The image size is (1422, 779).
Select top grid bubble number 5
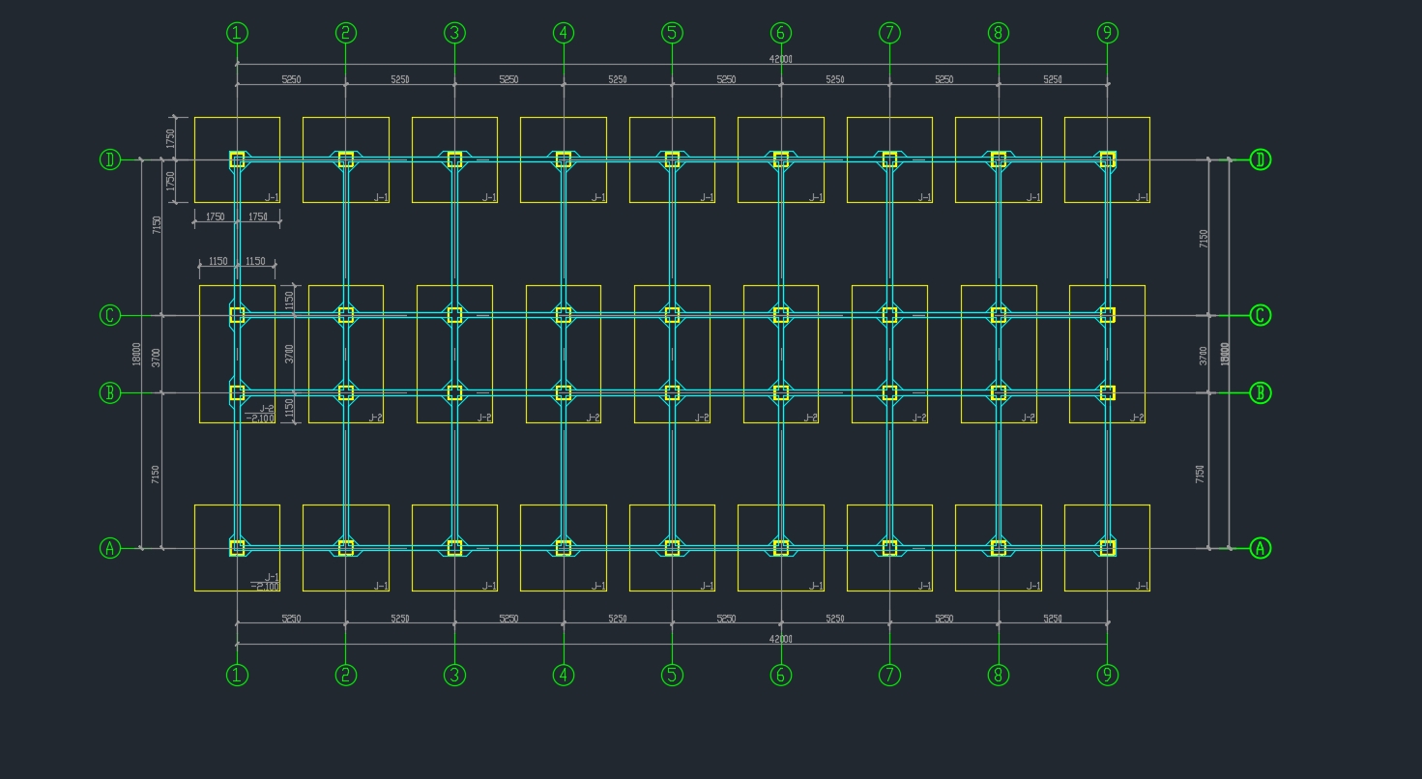pyautogui.click(x=672, y=33)
